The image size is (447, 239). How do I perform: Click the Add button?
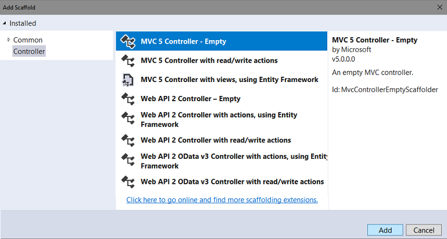coord(385,230)
